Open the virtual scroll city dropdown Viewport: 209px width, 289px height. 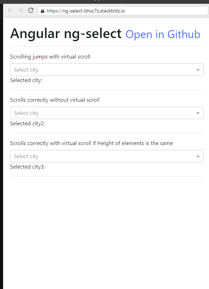pyautogui.click(x=104, y=69)
